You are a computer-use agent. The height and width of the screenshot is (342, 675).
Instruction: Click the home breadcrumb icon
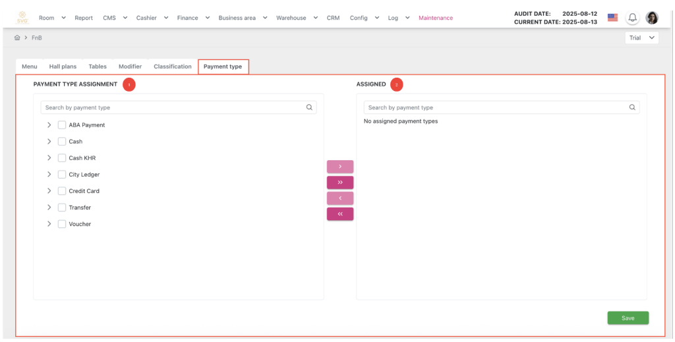(17, 38)
